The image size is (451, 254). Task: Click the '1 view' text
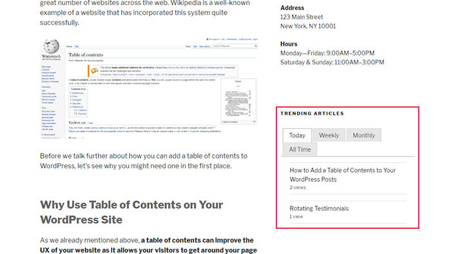click(x=296, y=217)
